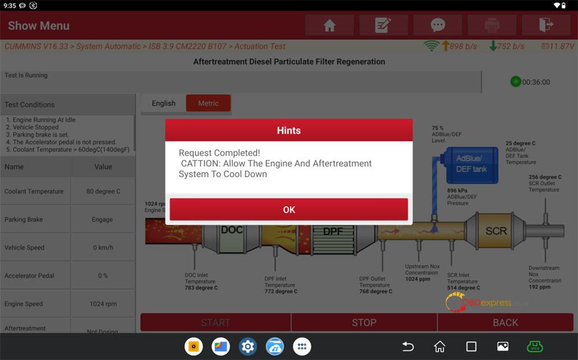578x360 pixels.
Task: Click the 'Upstream Nox Concentration' reading
Action: (423, 272)
